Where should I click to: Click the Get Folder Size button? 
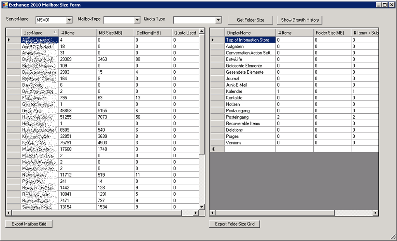coord(250,20)
